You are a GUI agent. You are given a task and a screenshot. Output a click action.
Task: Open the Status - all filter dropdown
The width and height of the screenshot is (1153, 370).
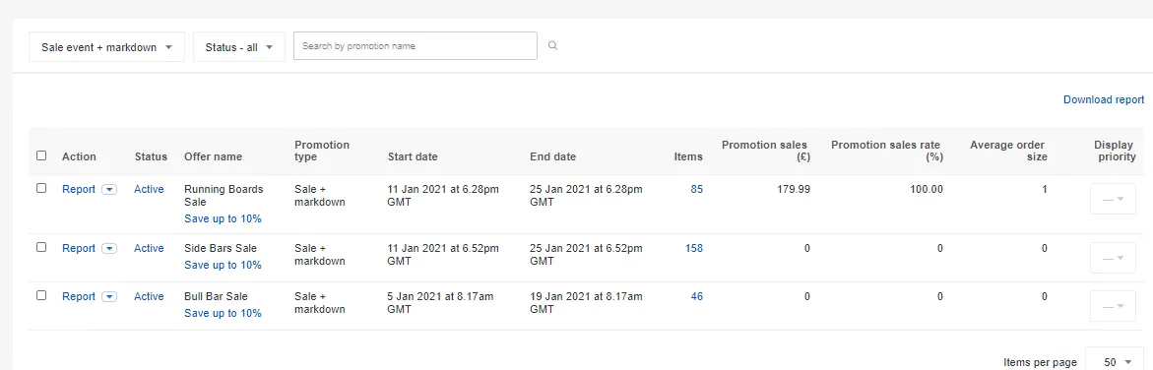click(x=239, y=47)
